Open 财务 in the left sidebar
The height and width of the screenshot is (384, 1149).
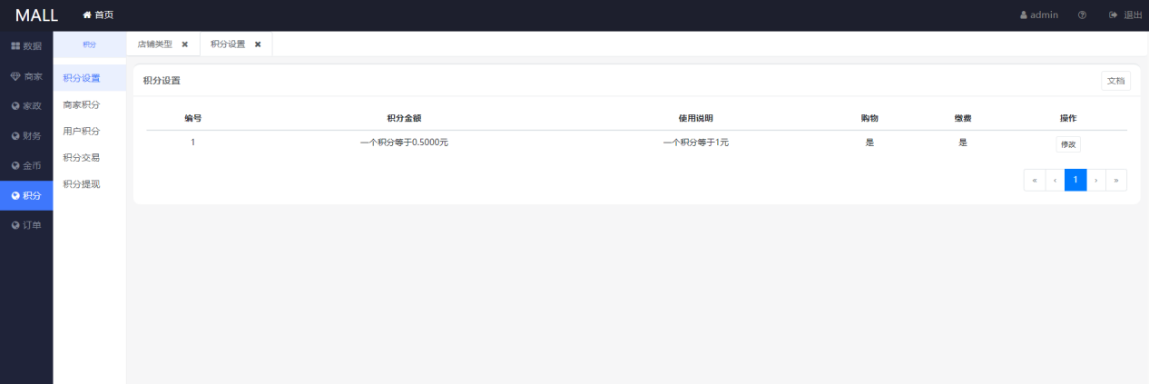click(x=26, y=136)
